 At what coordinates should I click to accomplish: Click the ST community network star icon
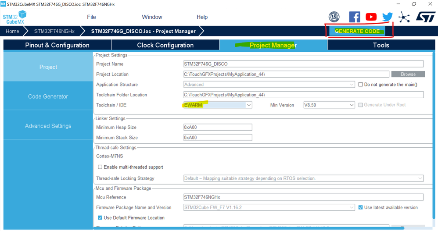404,17
